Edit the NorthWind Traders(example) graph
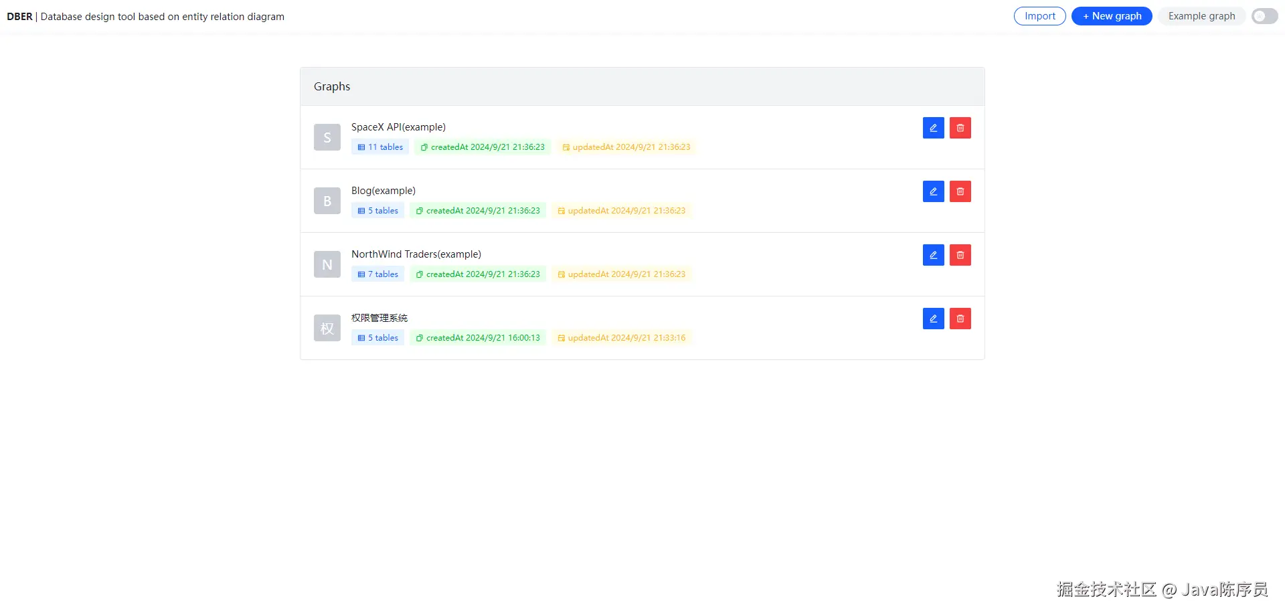This screenshot has height=615, width=1285. tap(933, 255)
